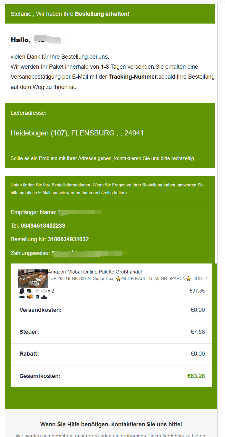The image size is (225, 437).
Task: Click the phone number 00494618402233
Action: [43, 226]
